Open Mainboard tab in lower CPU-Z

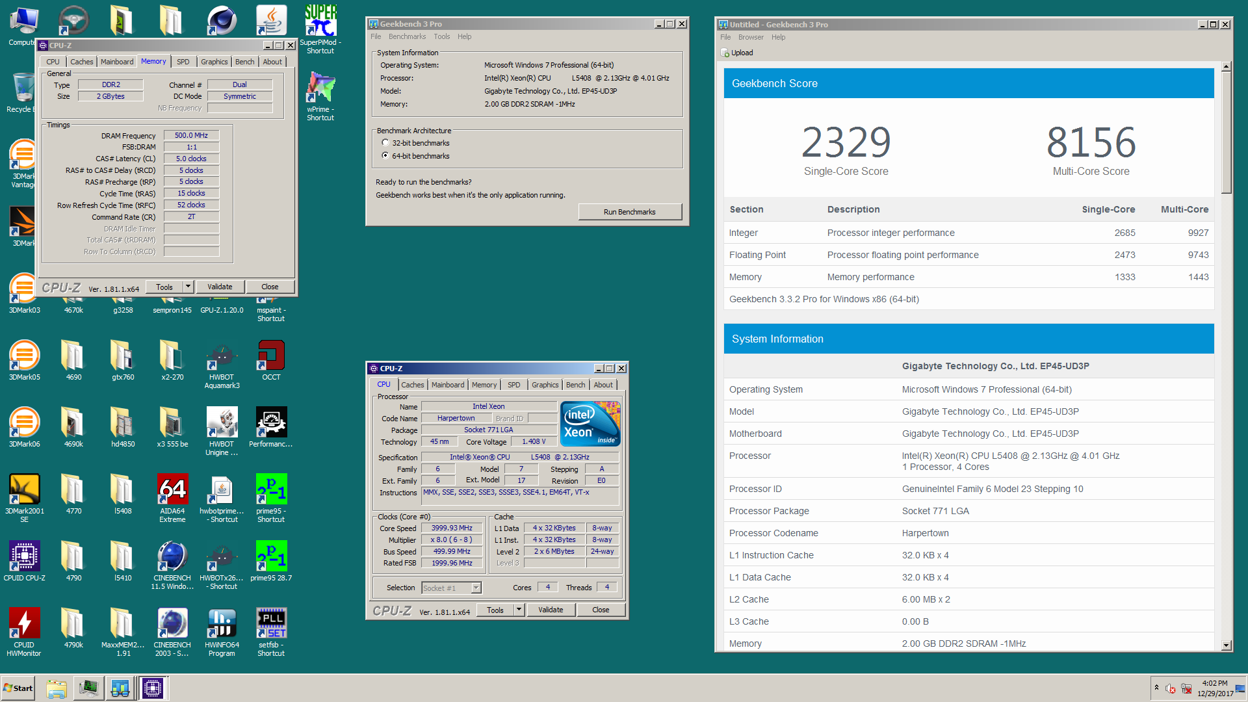[448, 385]
